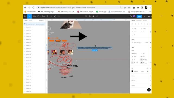Click the fill opacity 100% value
Viewport: 174px width, 98px height.
(x=142, y=71)
